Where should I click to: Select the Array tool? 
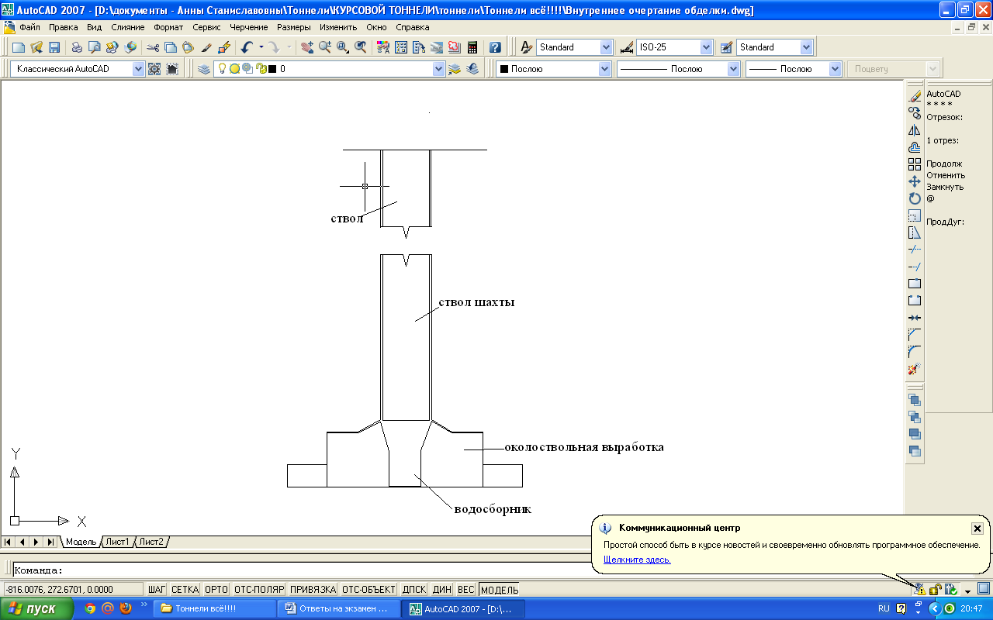click(915, 164)
